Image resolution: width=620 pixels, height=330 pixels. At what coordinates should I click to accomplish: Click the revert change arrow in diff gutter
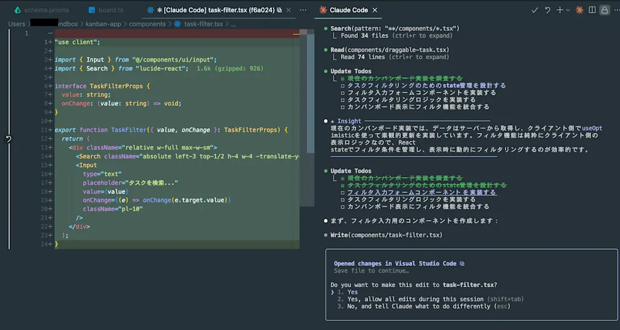click(8, 138)
